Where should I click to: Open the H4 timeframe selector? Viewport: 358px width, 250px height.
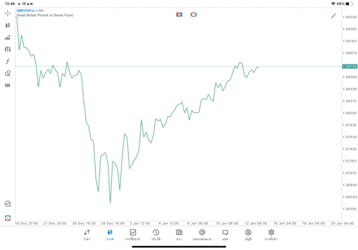[x=8, y=86]
